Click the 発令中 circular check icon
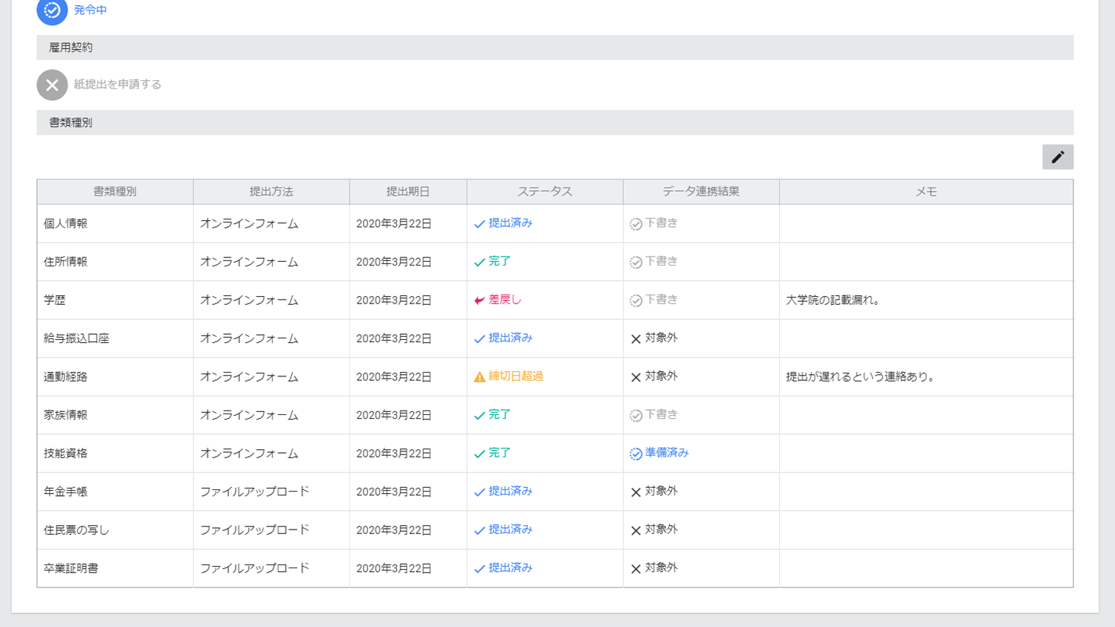Screen dimensions: 1115x627 point(52,10)
